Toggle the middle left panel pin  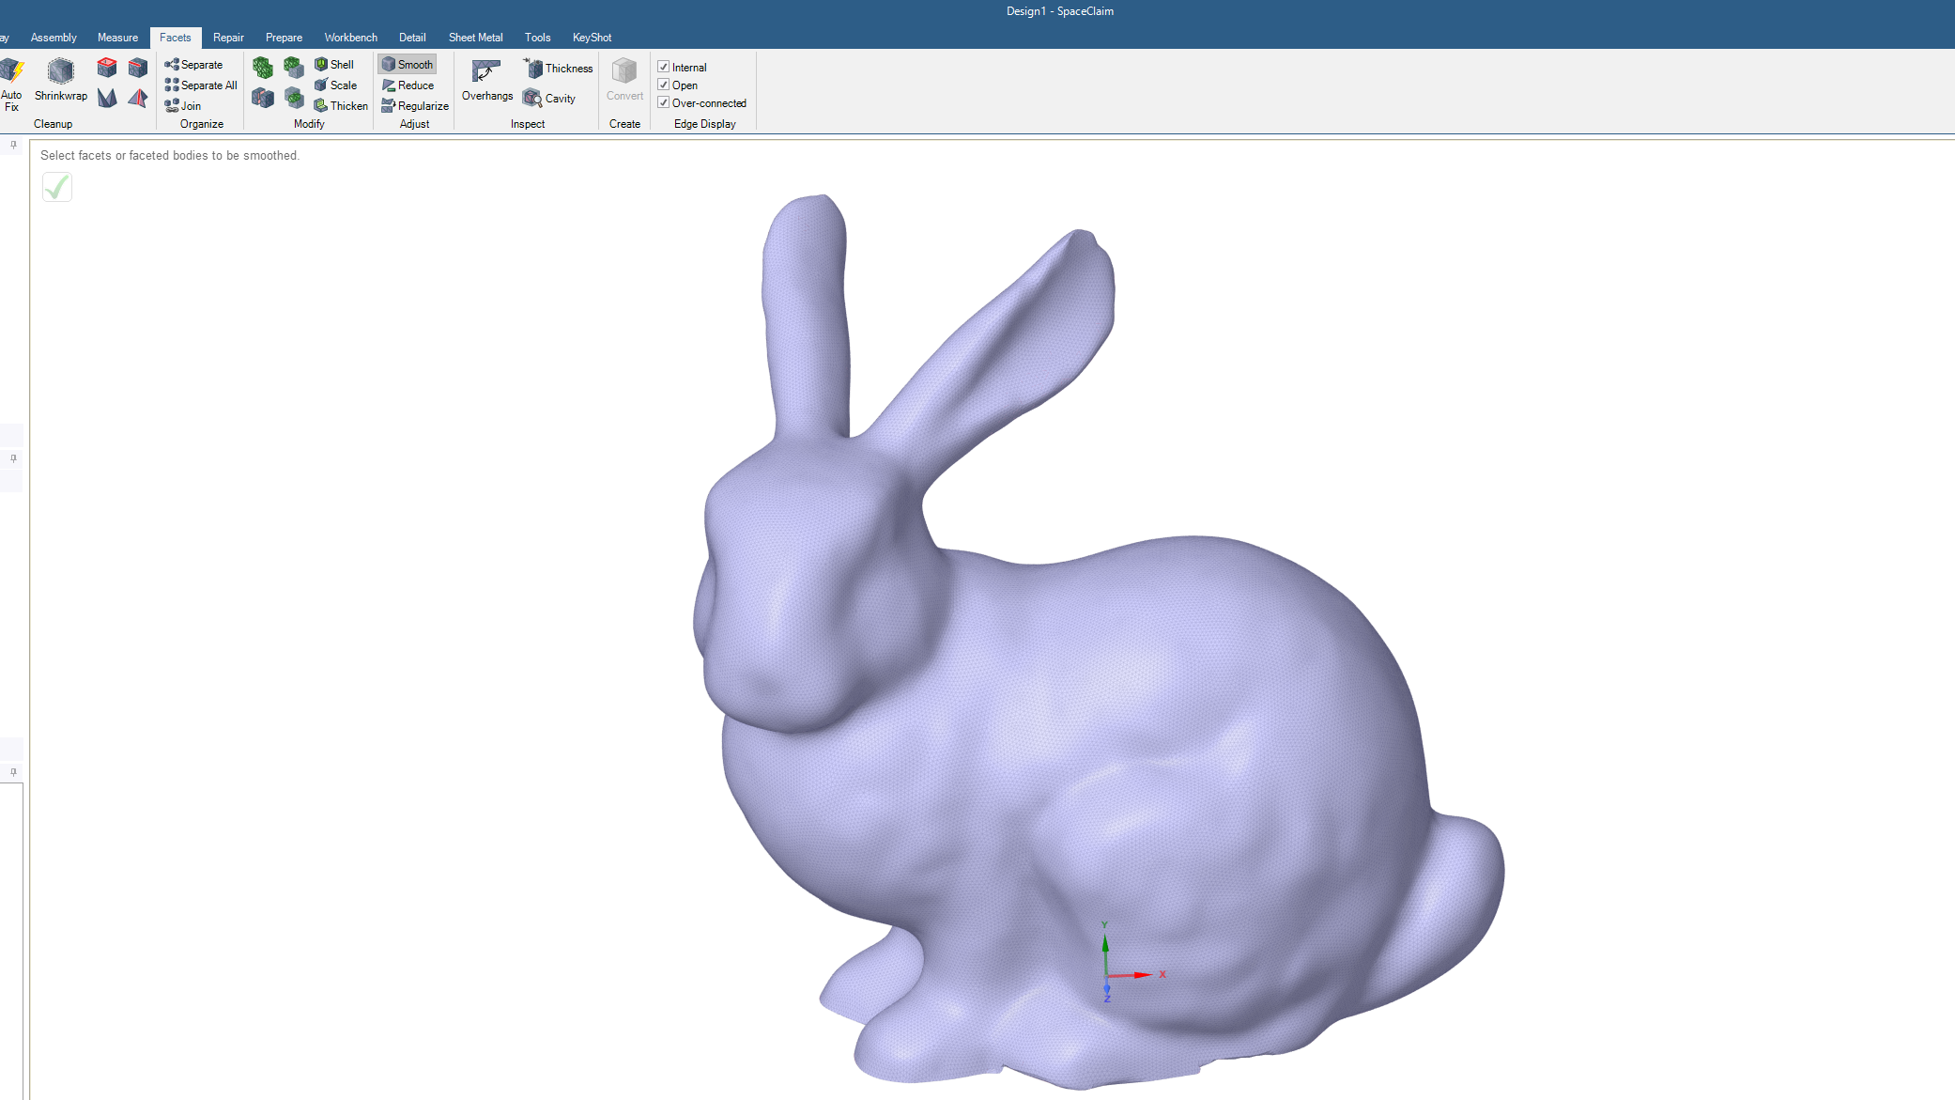point(13,458)
